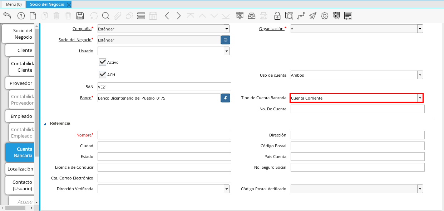Expand the Tipo de Cuenta Bancaria dropdown
The height and width of the screenshot is (211, 444).
click(420, 98)
